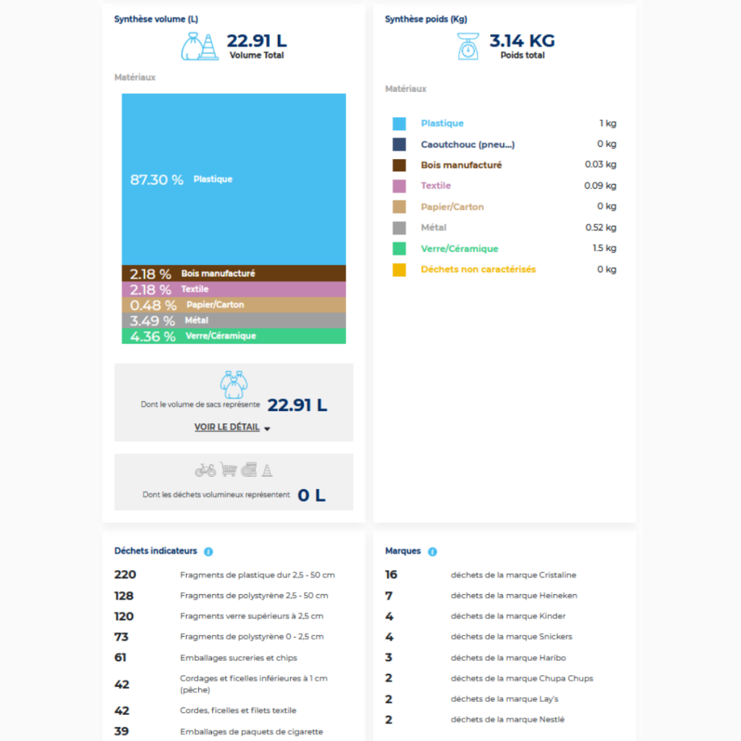This screenshot has height=741, width=741.
Task: Click déchets de la marque Nestlé
Action: coord(508,719)
